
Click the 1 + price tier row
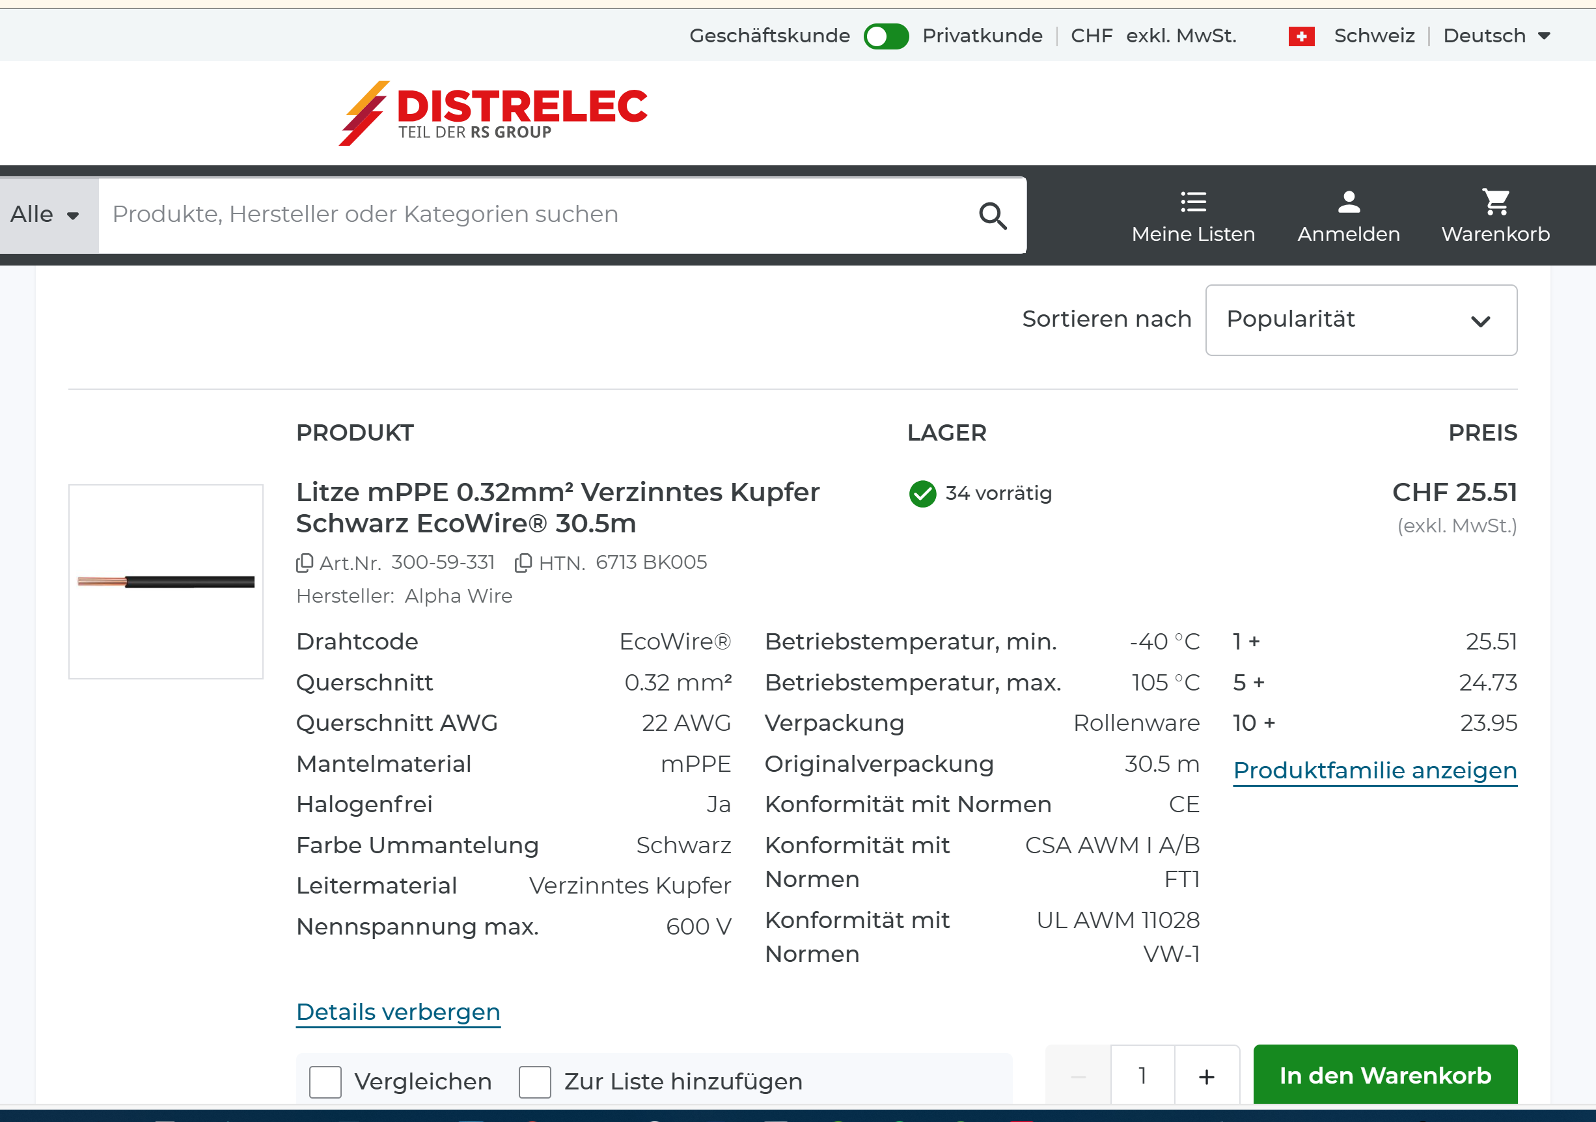click(x=1374, y=642)
